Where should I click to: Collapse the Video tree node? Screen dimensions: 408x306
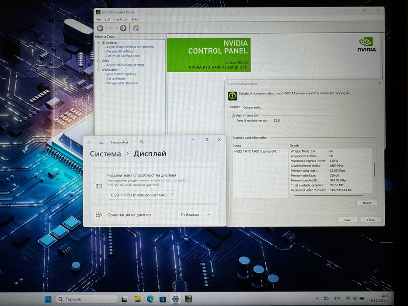click(99, 61)
